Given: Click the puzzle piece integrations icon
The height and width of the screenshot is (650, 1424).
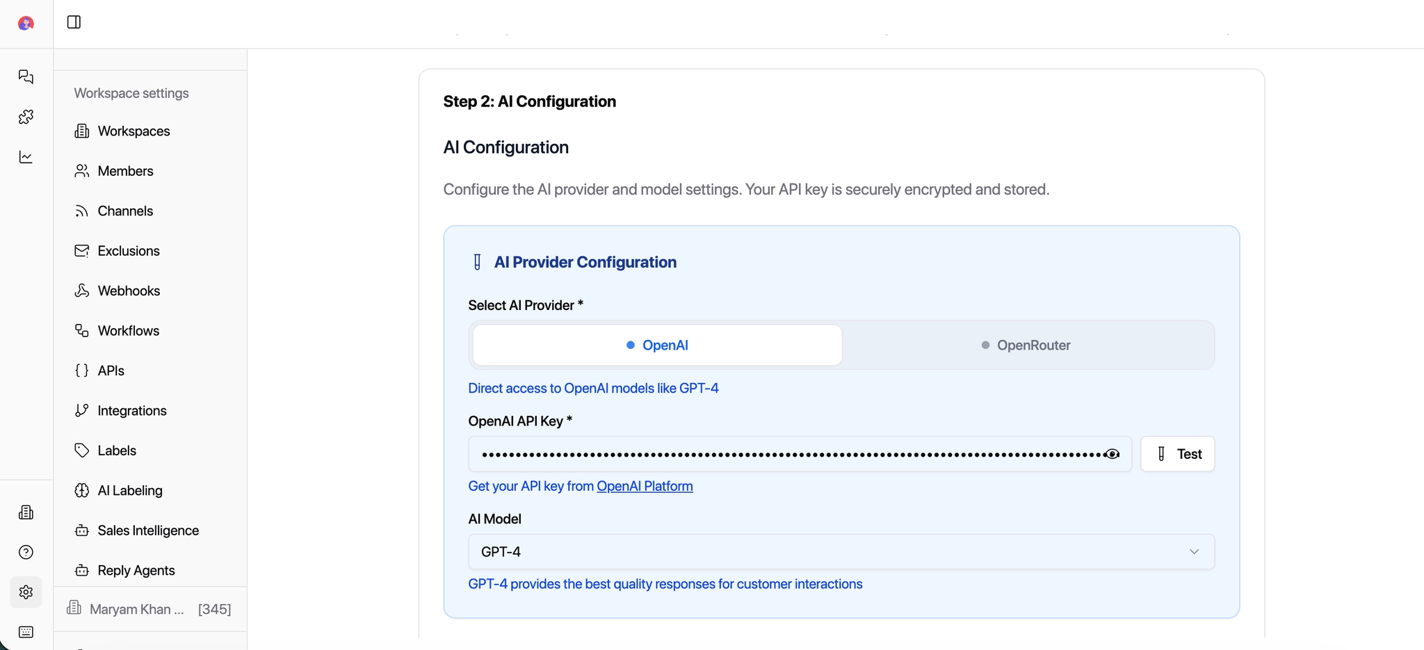Looking at the screenshot, I should coord(26,117).
